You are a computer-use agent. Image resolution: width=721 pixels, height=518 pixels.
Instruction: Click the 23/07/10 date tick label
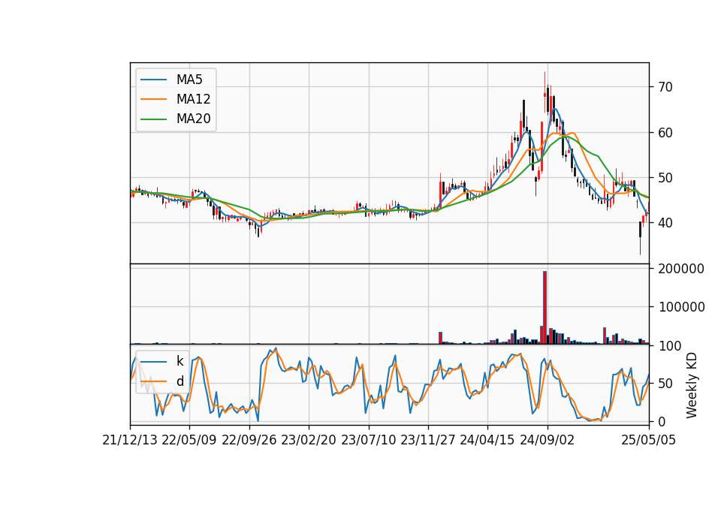[368, 440]
